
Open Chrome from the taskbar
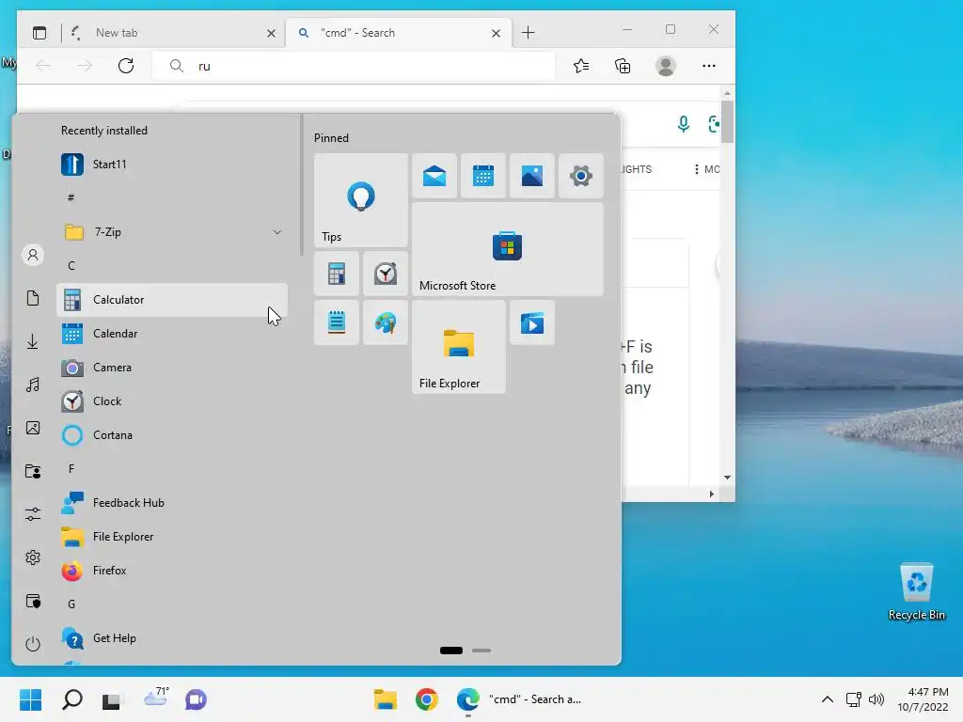pyautogui.click(x=426, y=699)
